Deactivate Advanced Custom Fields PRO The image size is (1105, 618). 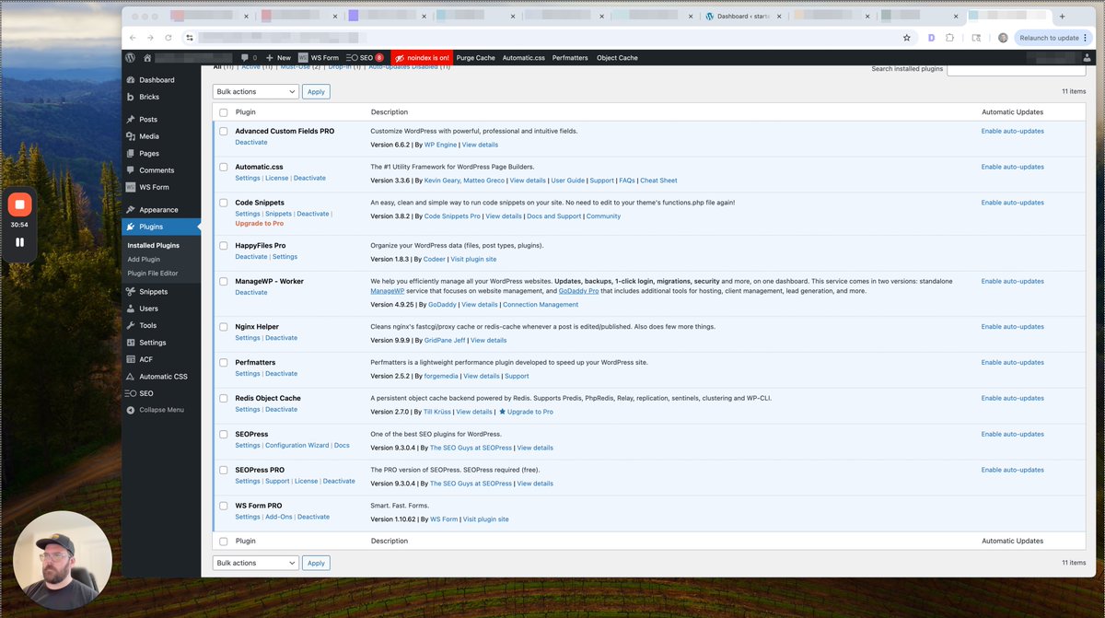pos(251,143)
